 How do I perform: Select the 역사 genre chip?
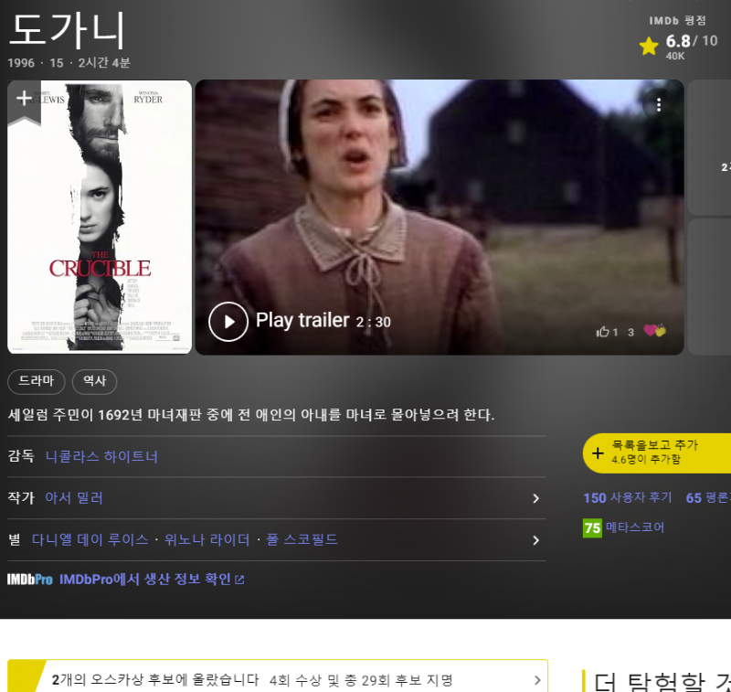click(94, 382)
